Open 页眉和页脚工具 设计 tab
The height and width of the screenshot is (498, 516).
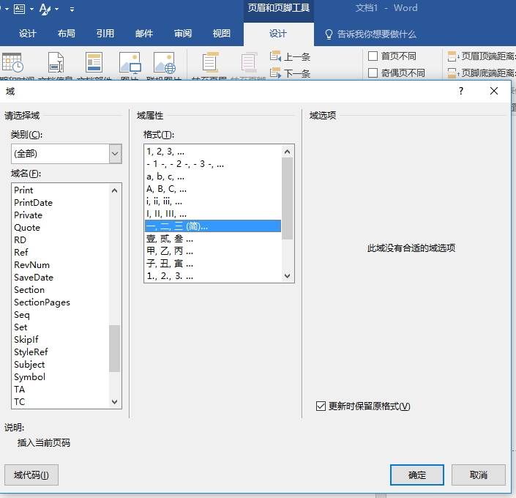[278, 34]
